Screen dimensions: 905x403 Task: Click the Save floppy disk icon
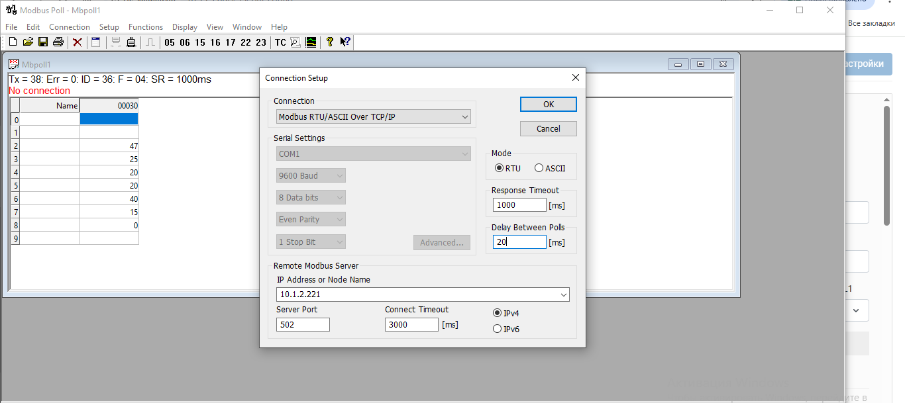coord(43,42)
